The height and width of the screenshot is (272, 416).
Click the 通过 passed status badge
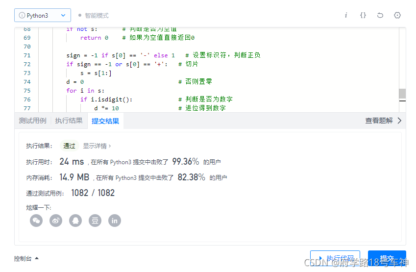pos(69,146)
